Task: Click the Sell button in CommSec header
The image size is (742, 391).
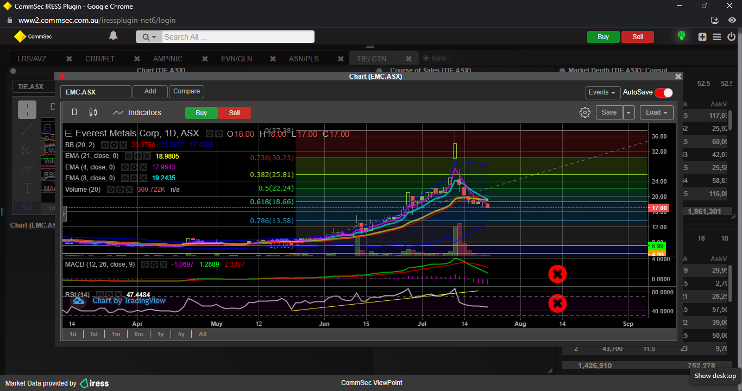Action: (638, 37)
